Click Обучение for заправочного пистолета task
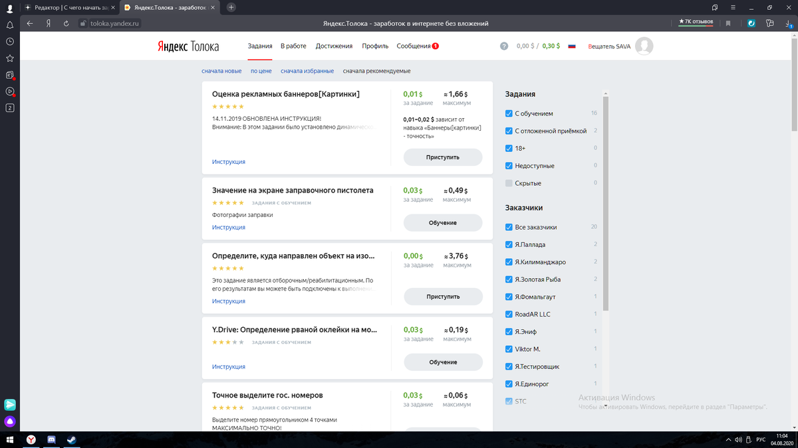Image resolution: width=798 pixels, height=448 pixels. 443,223
